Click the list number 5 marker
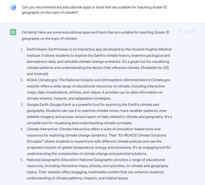Image resolution: width=205 pixels, height=185 pixels. click(22, 160)
